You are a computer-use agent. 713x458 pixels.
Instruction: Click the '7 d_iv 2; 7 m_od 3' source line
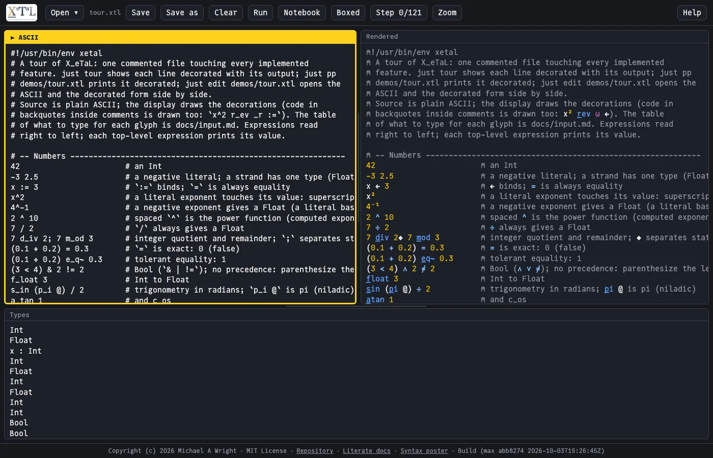coord(52,239)
